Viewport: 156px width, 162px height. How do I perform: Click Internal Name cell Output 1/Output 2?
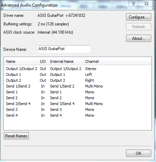point(66,69)
